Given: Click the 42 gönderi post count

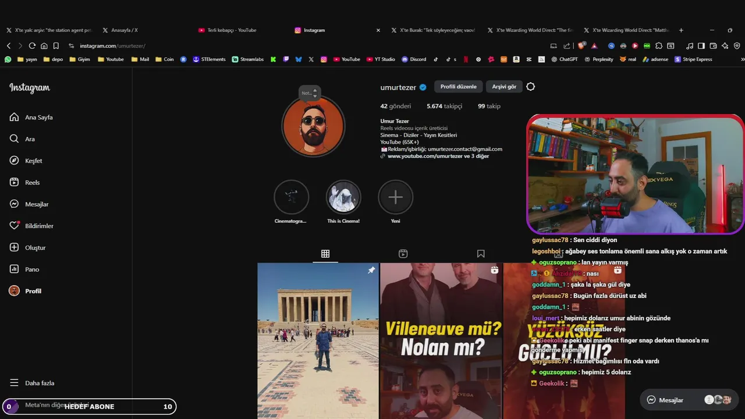Looking at the screenshot, I should 396,106.
